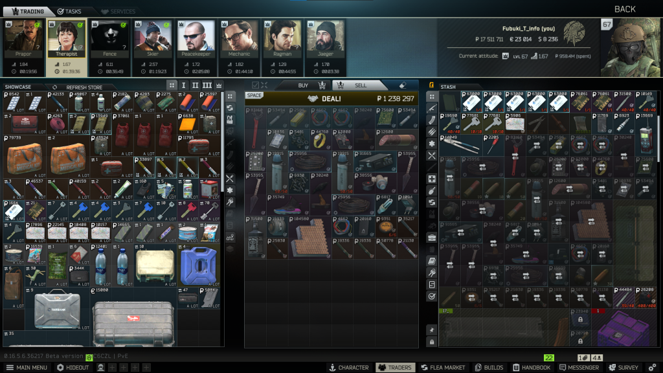Open settings gear in bottom bar
This screenshot has height=373, width=663.
point(653,368)
